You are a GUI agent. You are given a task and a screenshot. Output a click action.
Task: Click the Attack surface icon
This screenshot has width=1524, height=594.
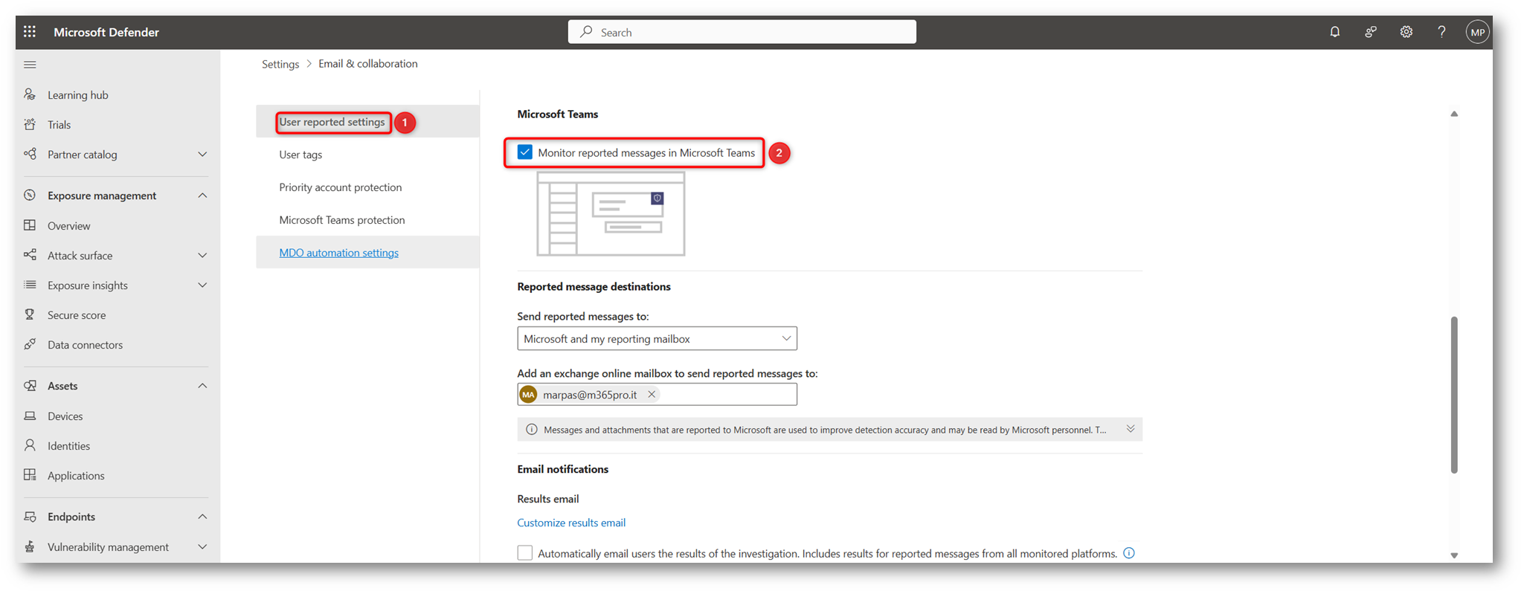pos(30,255)
